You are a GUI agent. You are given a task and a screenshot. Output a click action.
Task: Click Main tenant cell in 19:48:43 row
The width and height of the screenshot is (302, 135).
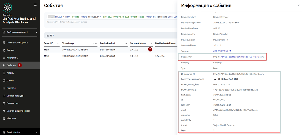pyautogui.click(x=47, y=50)
